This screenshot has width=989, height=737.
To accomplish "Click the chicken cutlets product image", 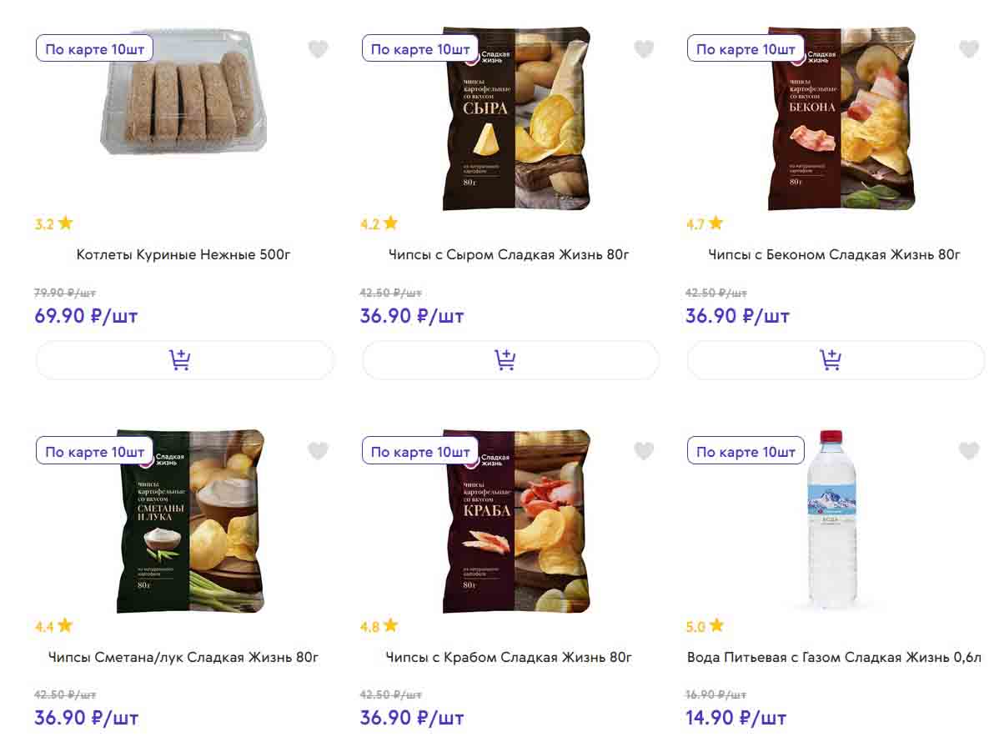I will click(185, 104).
